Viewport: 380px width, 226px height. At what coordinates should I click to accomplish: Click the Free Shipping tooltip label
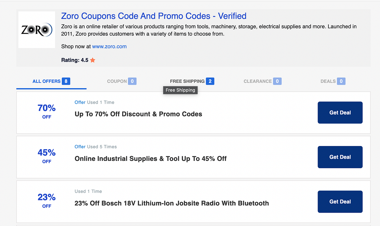click(180, 90)
